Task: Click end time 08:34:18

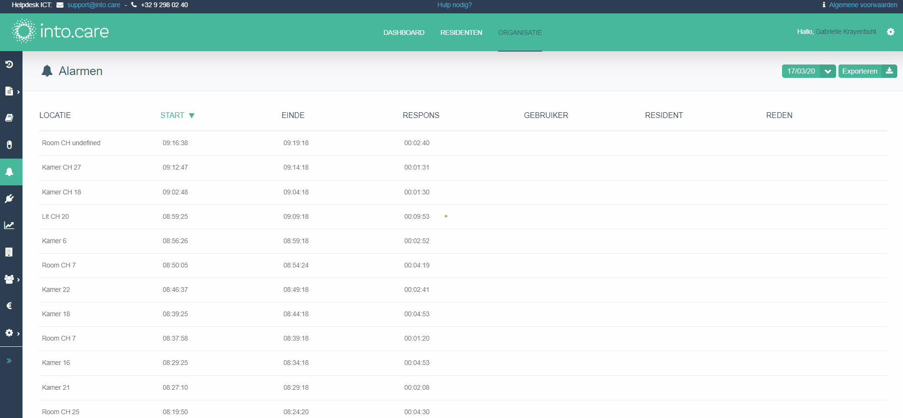Action: (296, 363)
